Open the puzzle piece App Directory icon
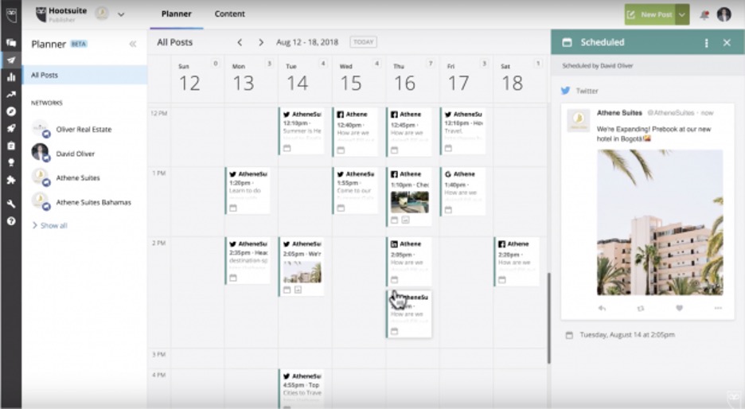 pyautogui.click(x=11, y=180)
